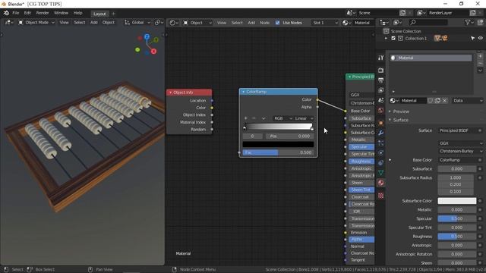Open outliner filter funnel menu
Viewport: 486px width, 273px height.
pos(469,22)
